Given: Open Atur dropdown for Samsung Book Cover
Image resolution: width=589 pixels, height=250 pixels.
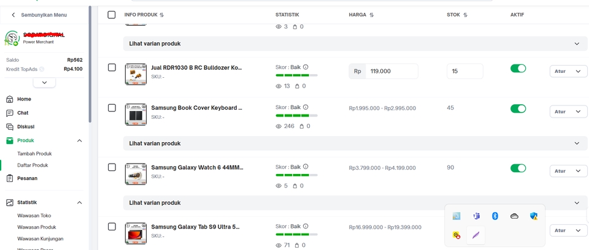Looking at the screenshot, I should (x=568, y=112).
